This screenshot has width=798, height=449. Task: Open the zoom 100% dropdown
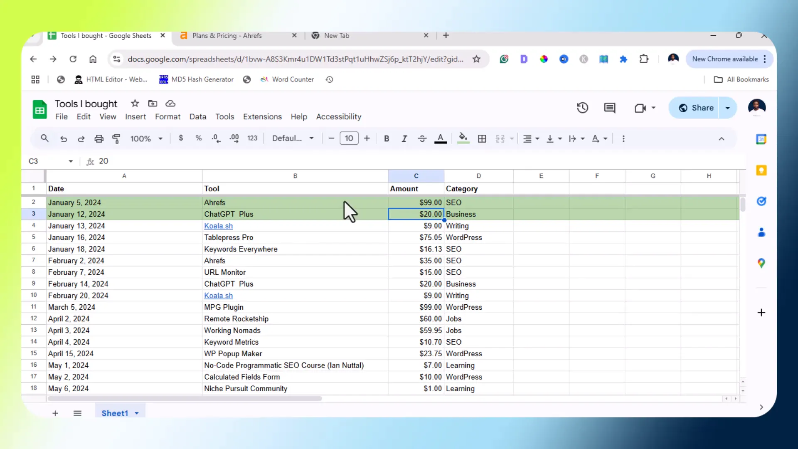point(146,139)
